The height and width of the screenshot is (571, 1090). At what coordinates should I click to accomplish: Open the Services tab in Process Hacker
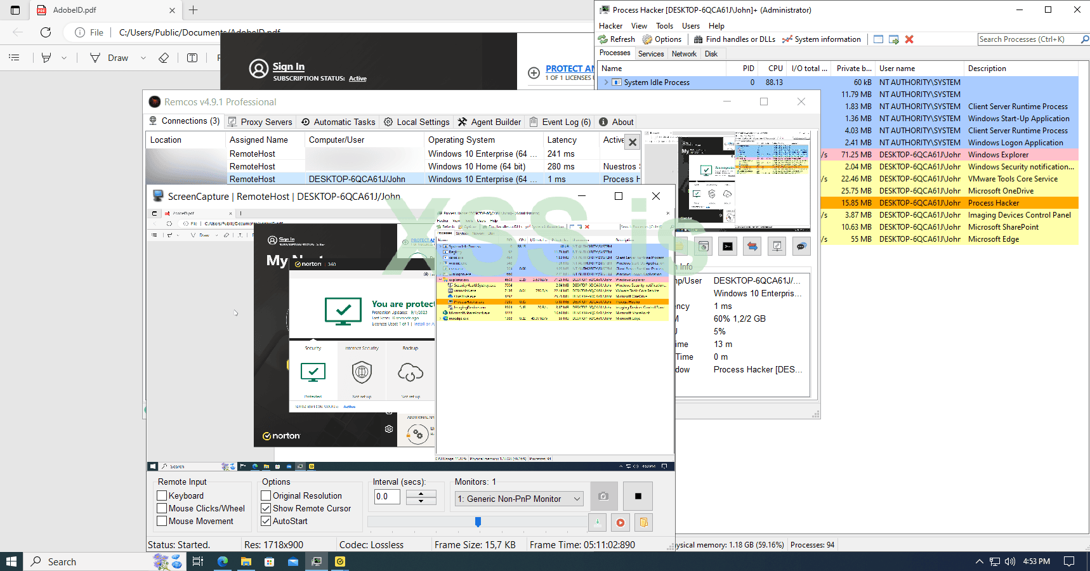tap(651, 54)
